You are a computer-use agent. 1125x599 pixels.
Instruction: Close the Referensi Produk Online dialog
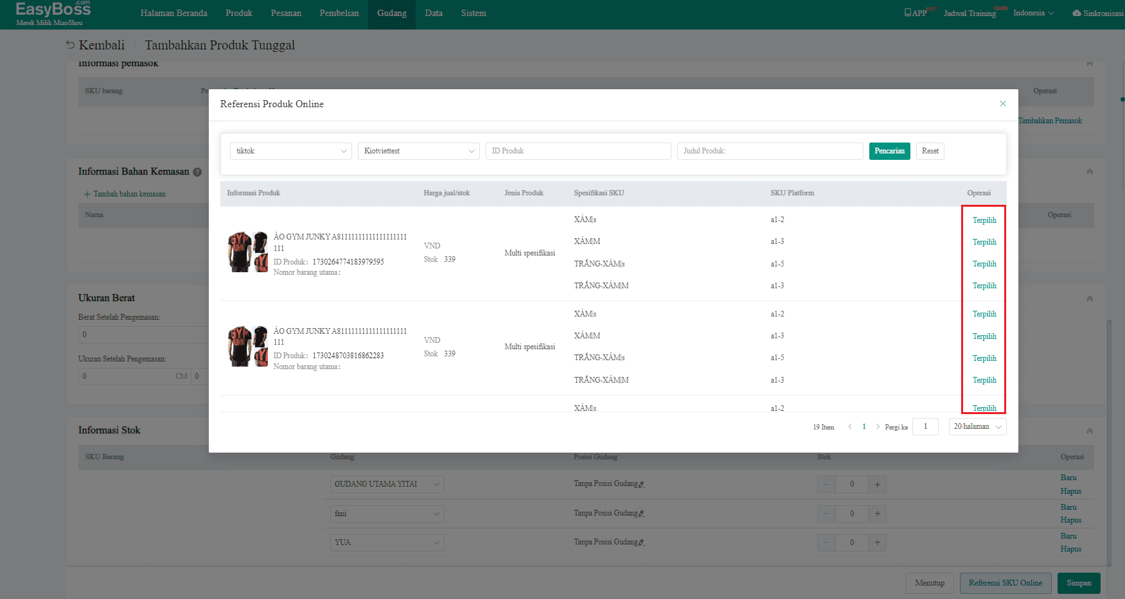pos(1002,104)
